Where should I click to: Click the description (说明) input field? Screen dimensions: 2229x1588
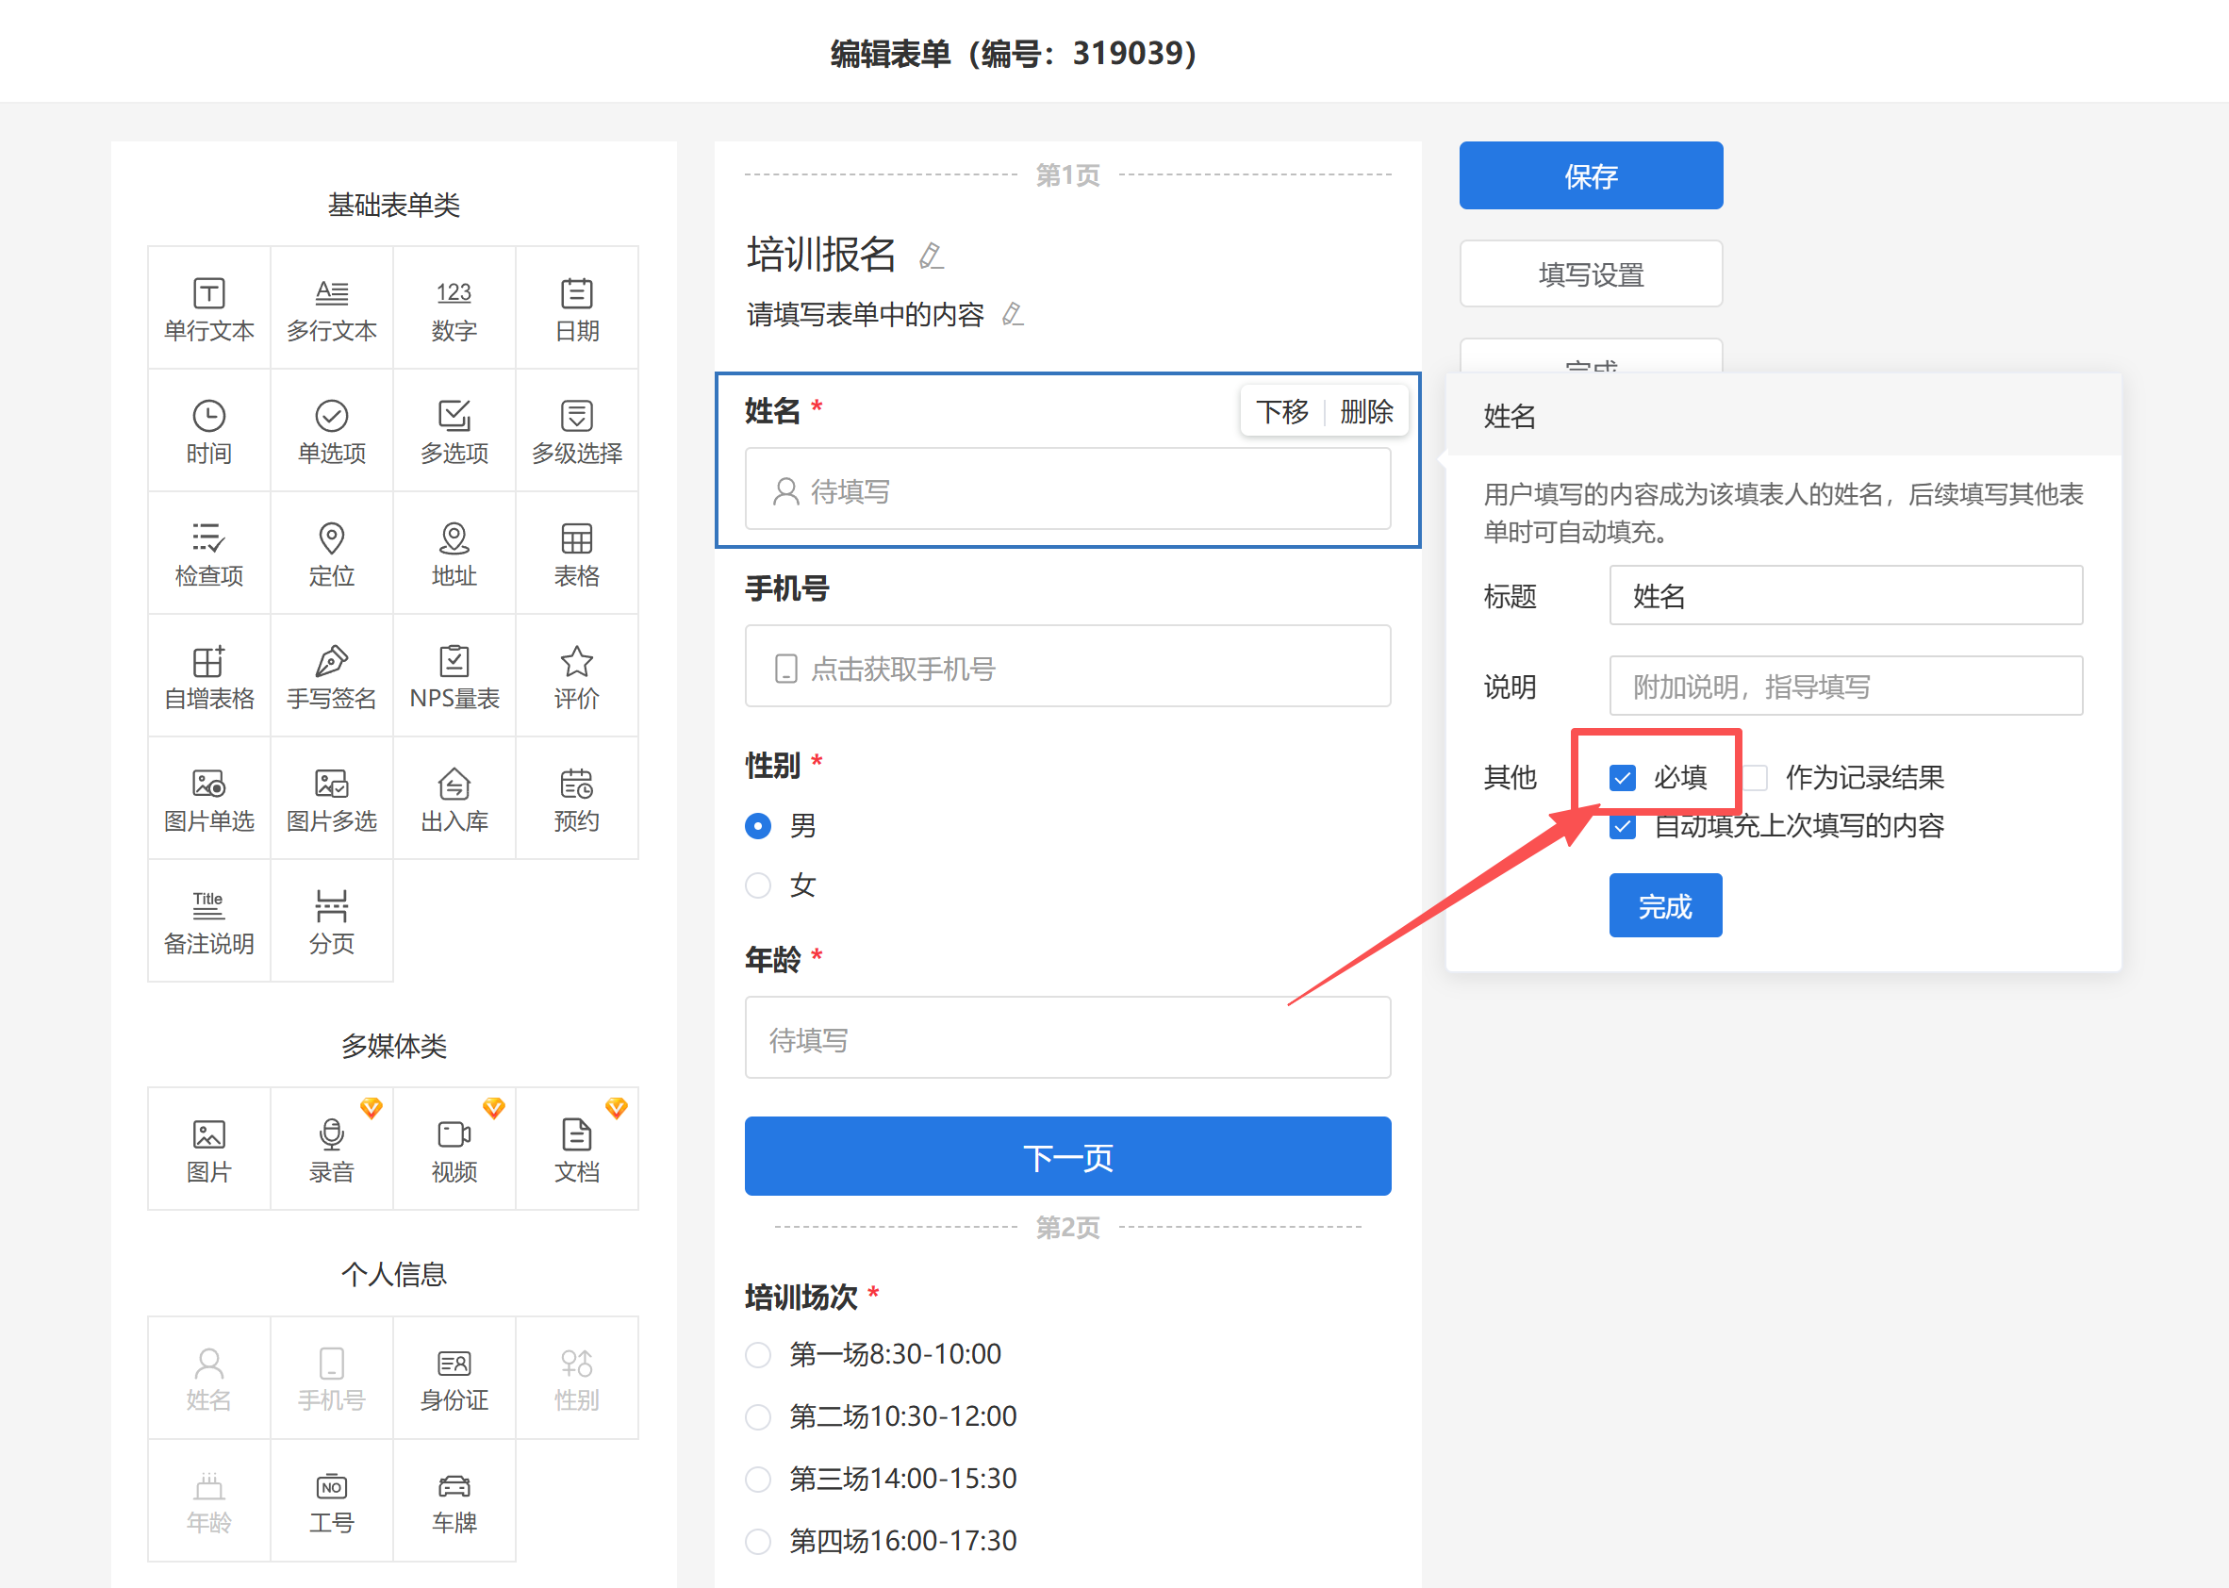[1845, 686]
